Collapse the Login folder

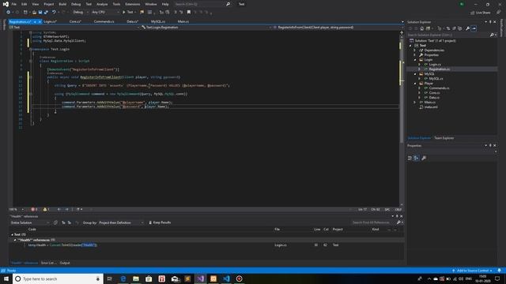[x=415, y=60]
